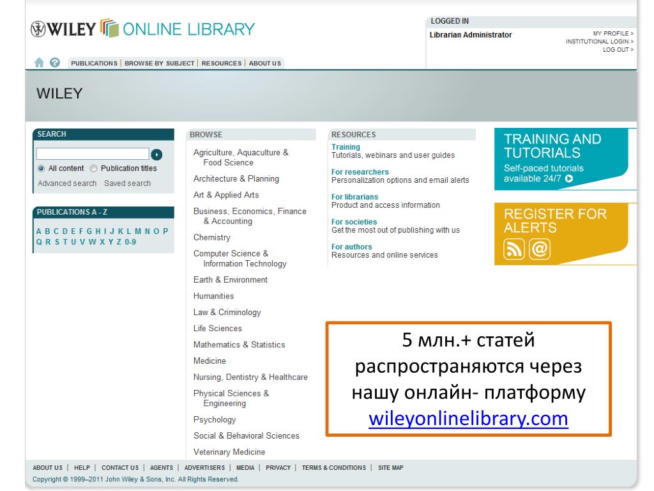This screenshot has width=654, height=491.
Task: Browse Life Sciences subject
Action: click(217, 329)
